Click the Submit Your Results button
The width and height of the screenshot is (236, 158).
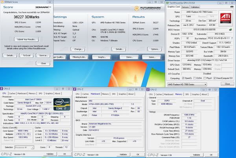point(26,39)
